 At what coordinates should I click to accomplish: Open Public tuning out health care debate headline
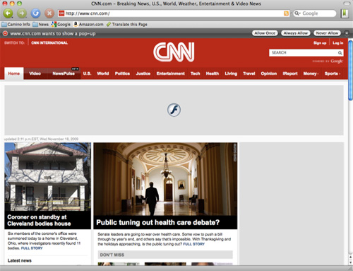coord(158,222)
